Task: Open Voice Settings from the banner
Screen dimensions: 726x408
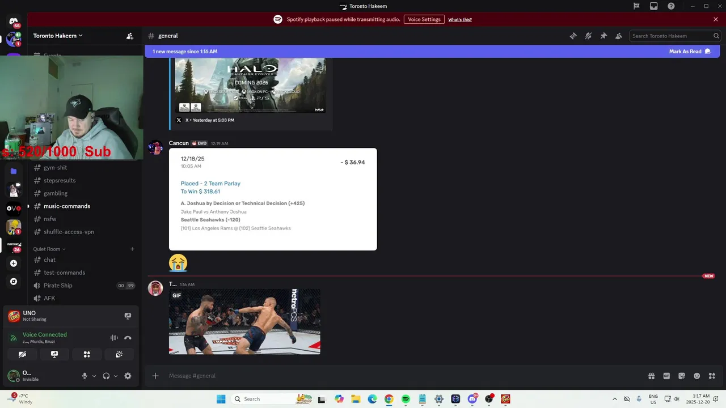Action: 424,19
